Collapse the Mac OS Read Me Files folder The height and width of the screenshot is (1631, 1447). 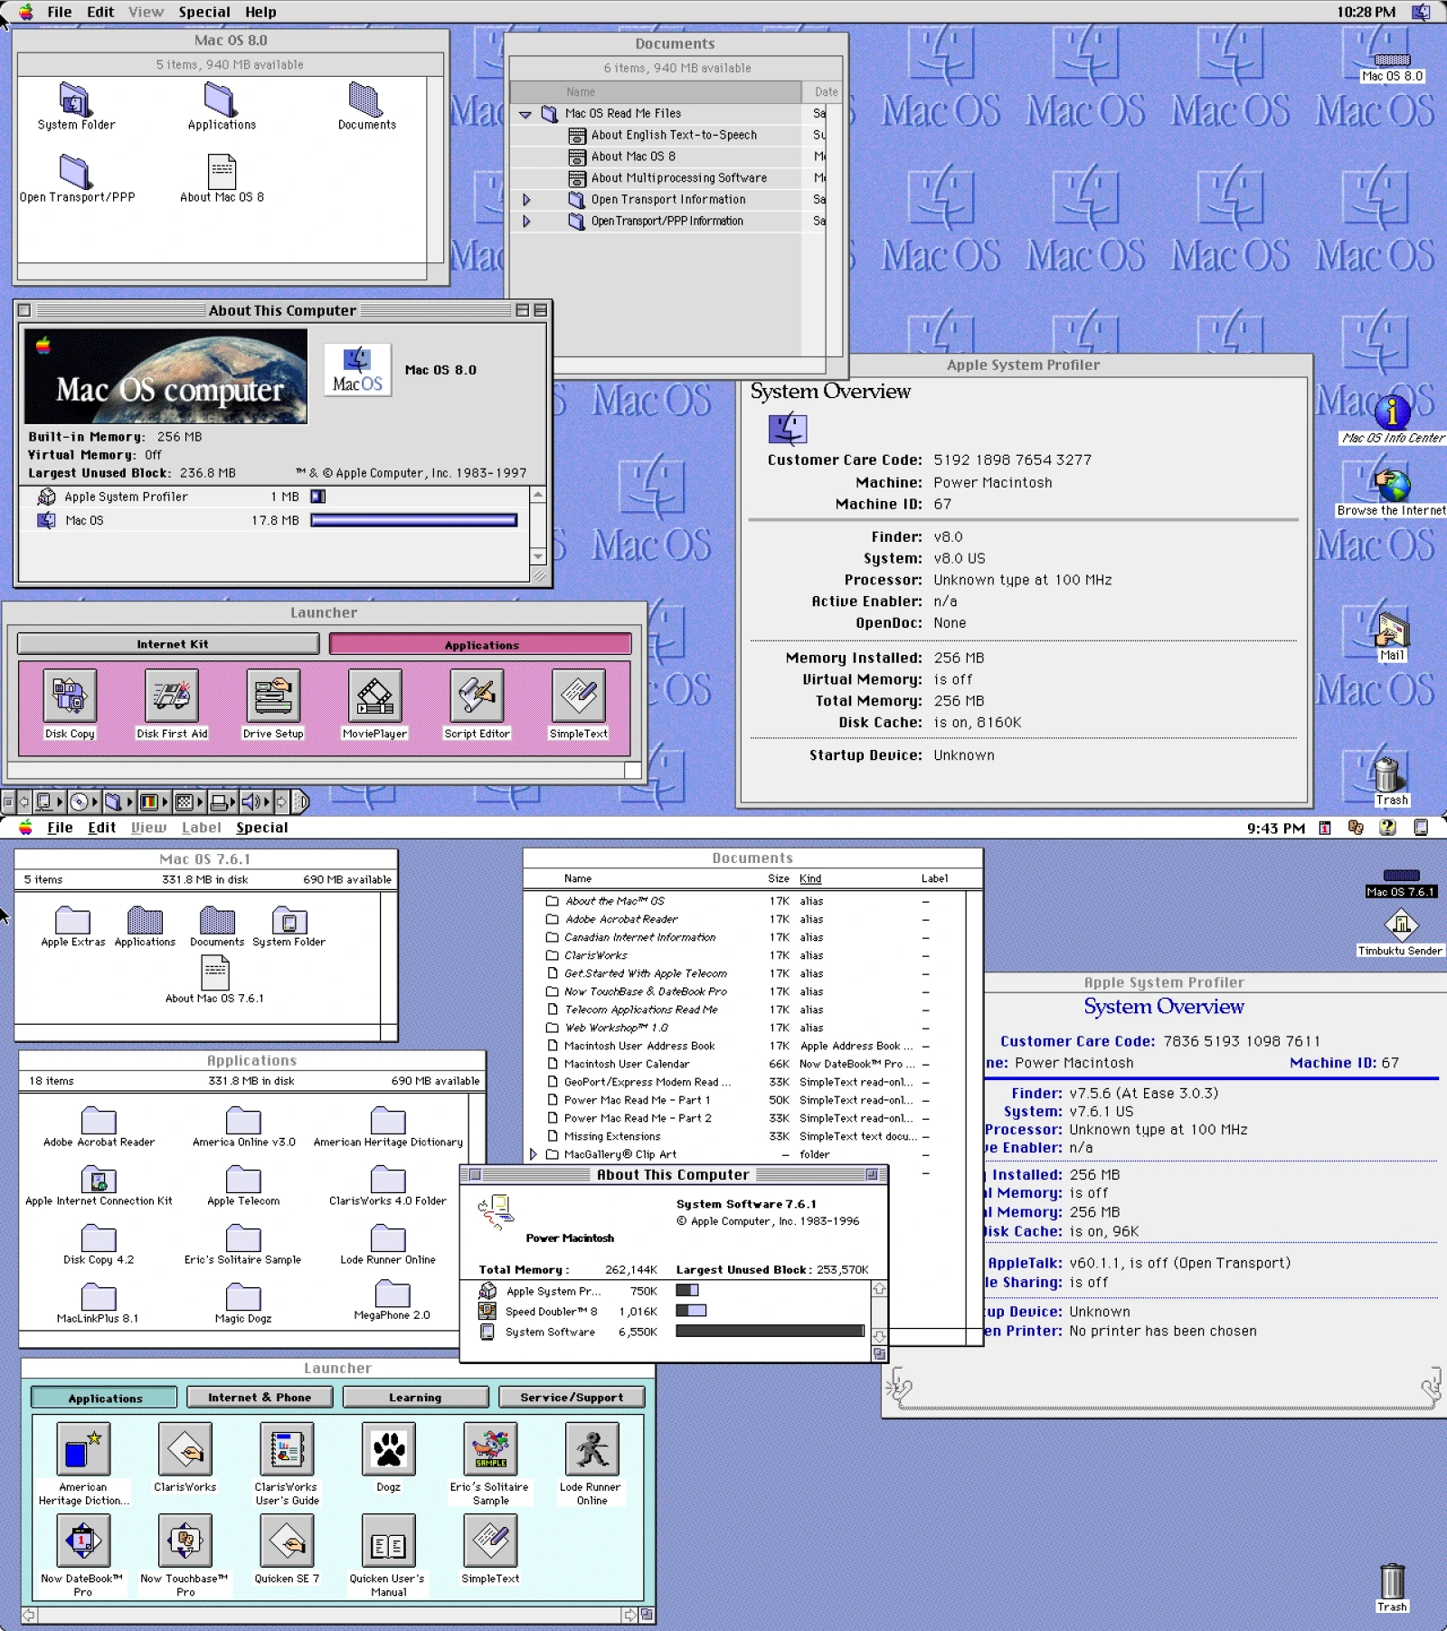click(x=525, y=114)
